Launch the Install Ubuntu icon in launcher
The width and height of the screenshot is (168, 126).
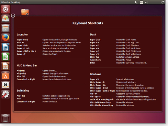[5, 19]
